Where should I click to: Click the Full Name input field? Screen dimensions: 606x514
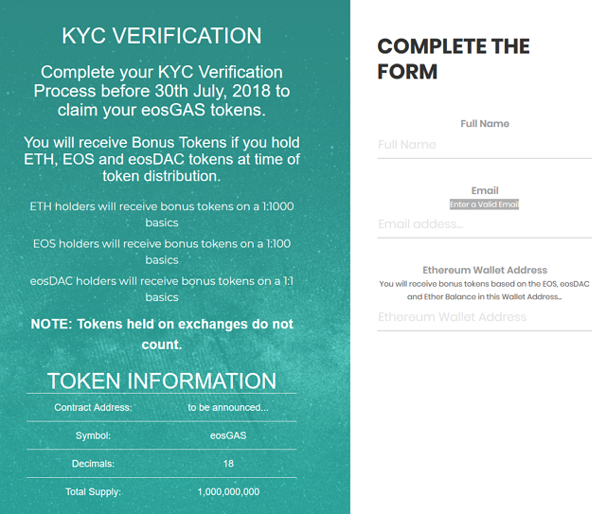click(x=484, y=145)
